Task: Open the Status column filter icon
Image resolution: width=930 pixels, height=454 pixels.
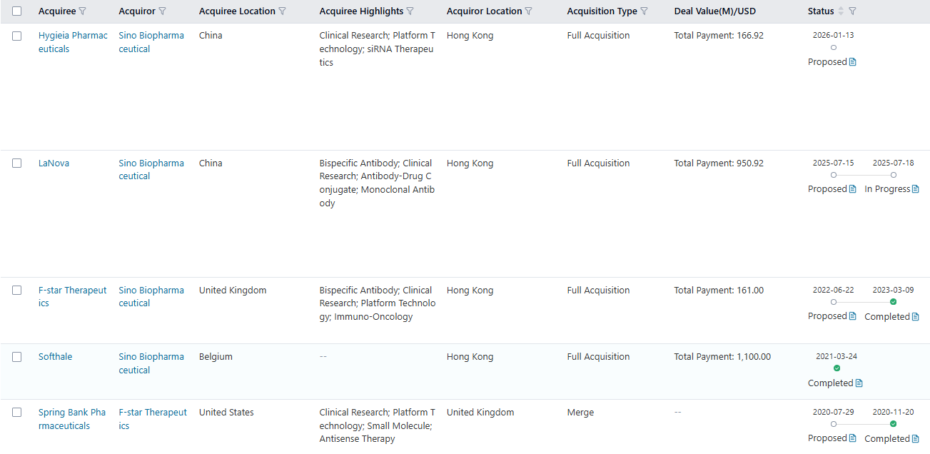Action: pyautogui.click(x=853, y=11)
